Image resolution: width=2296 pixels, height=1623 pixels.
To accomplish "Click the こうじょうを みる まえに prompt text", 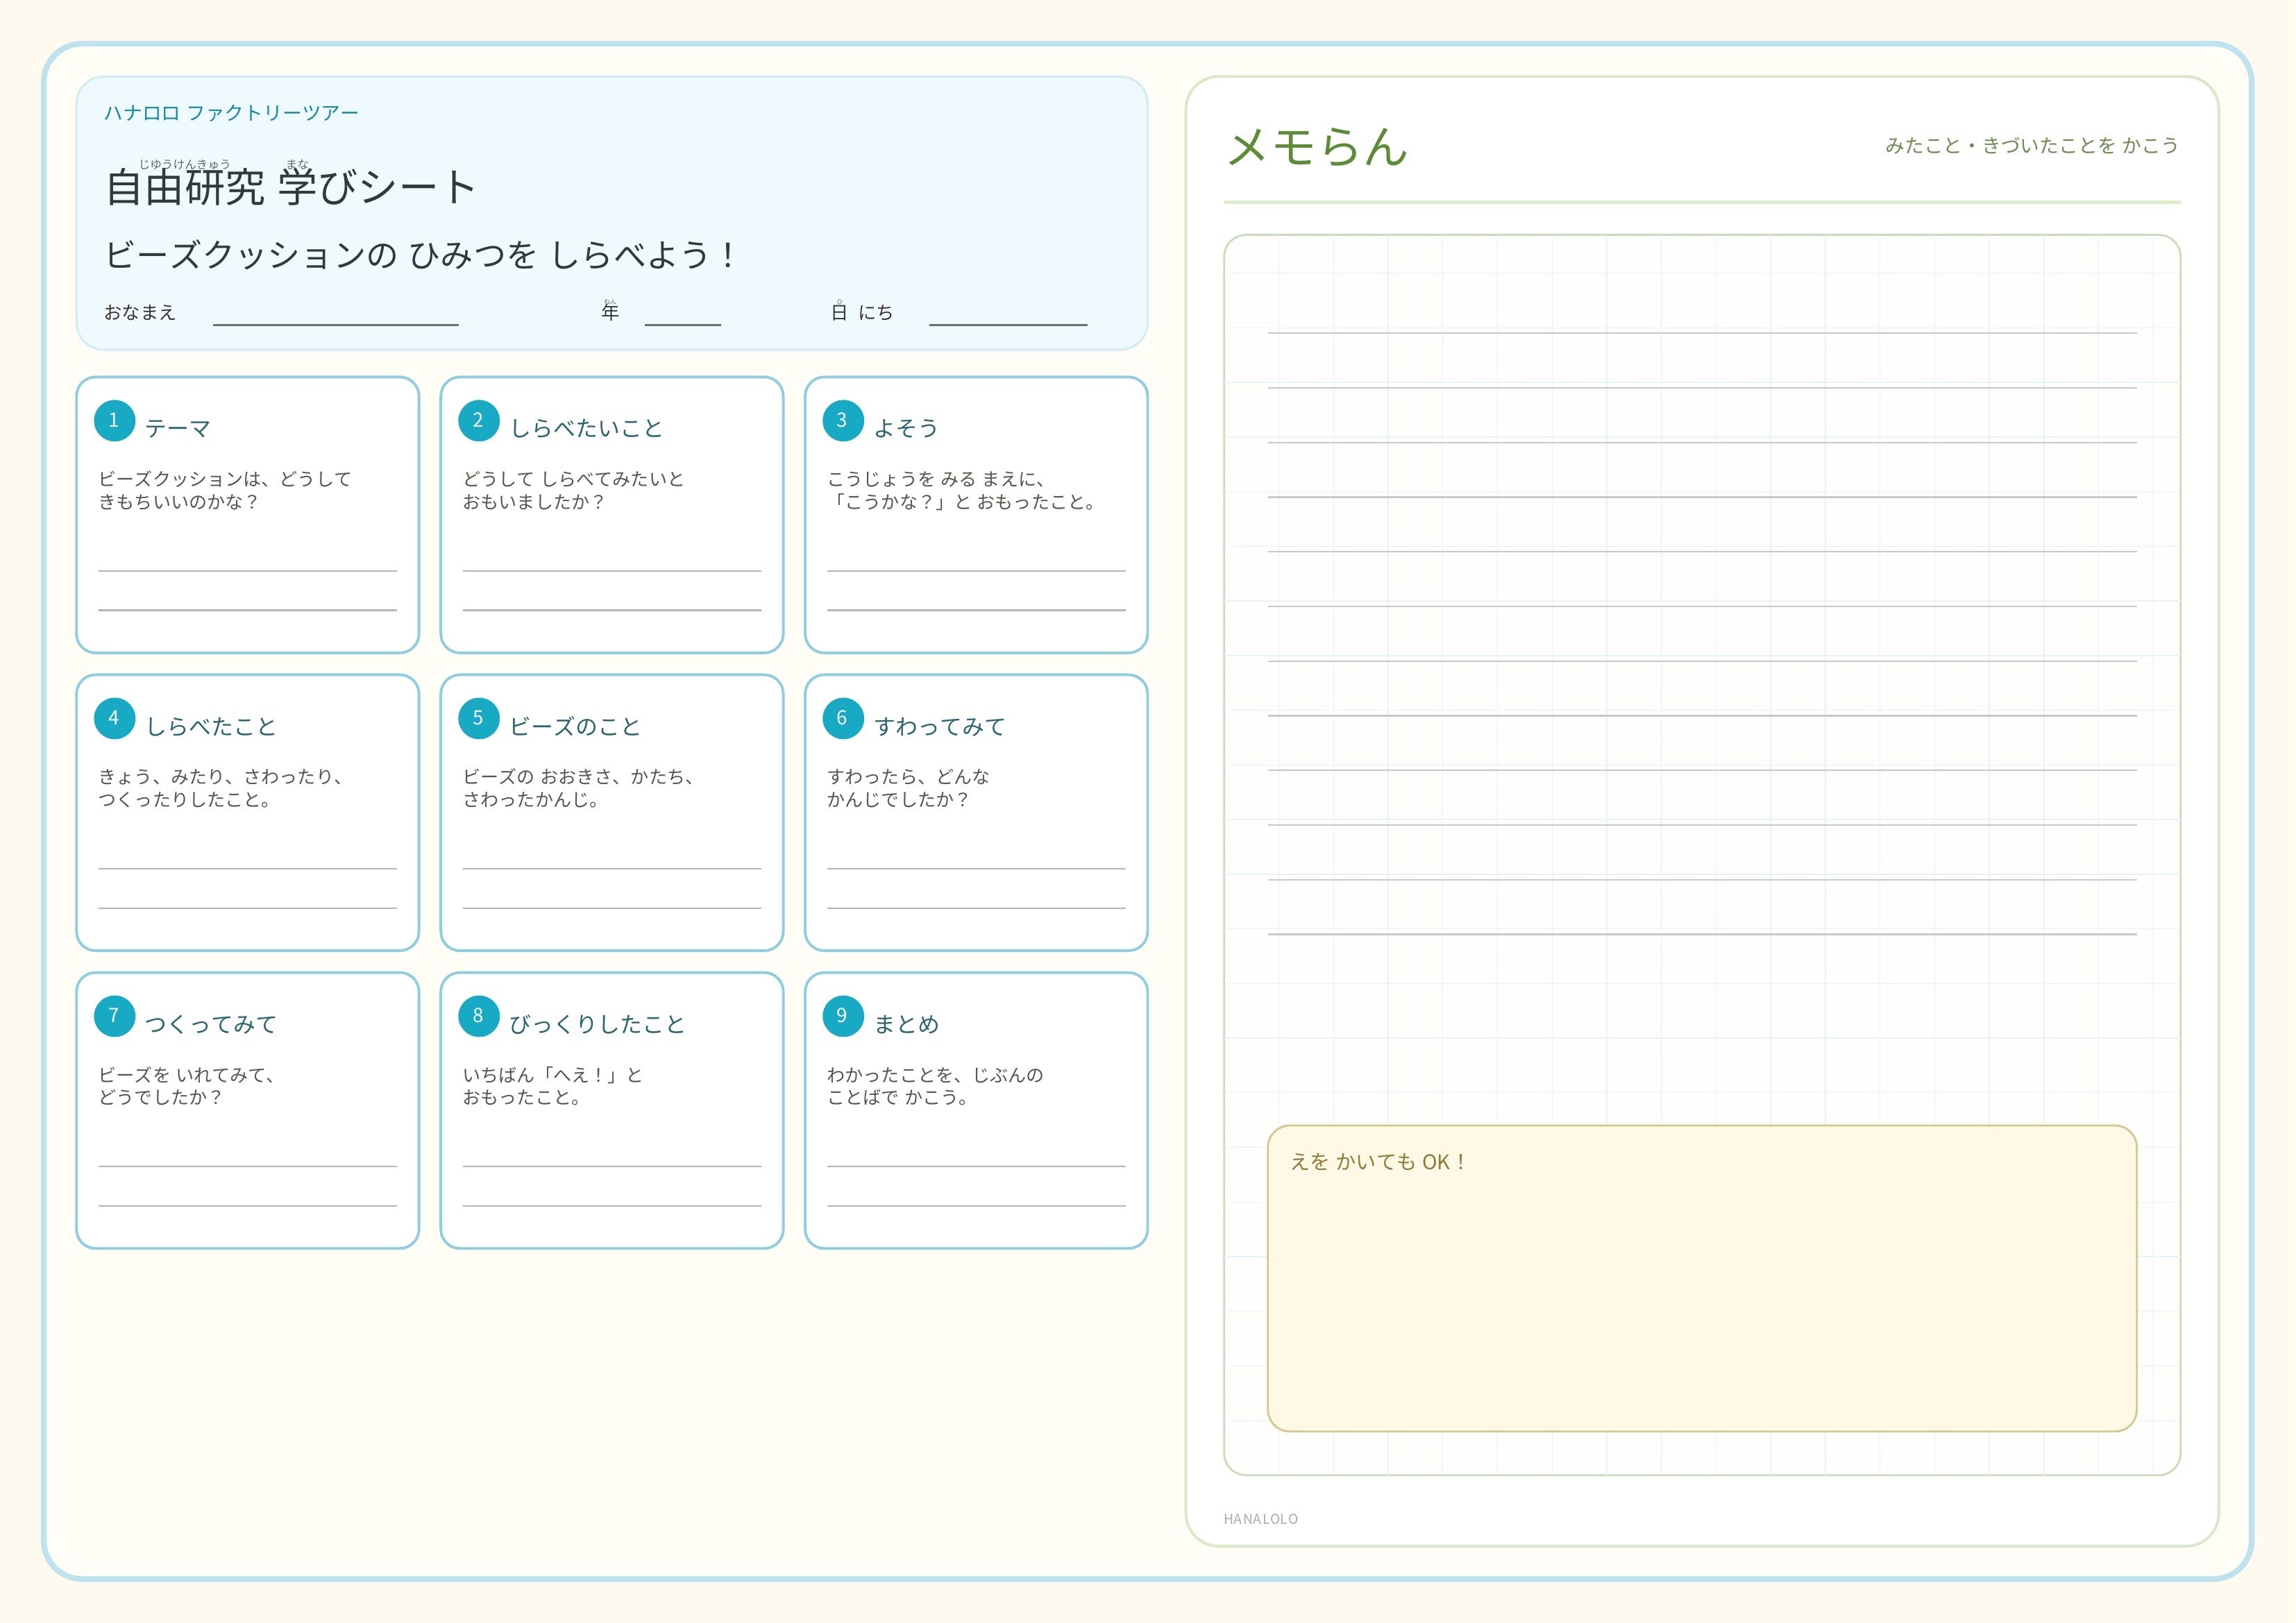I will (936, 479).
